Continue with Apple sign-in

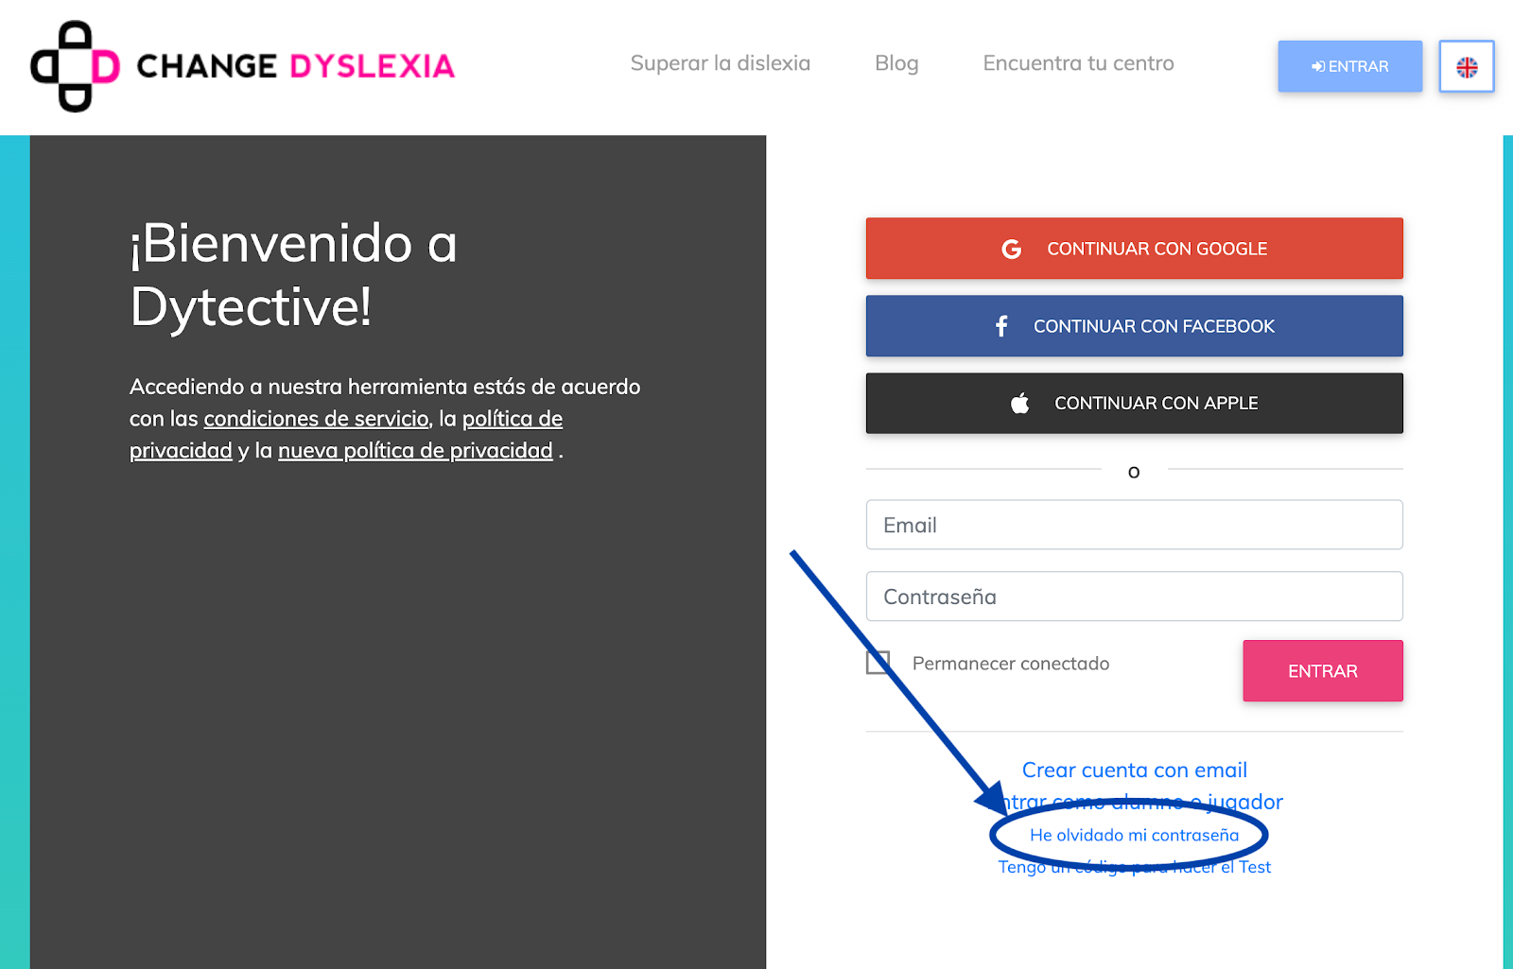1134,404
